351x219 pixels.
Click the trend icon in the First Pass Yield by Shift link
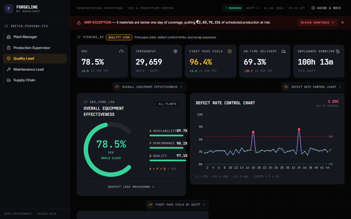click(x=150, y=204)
